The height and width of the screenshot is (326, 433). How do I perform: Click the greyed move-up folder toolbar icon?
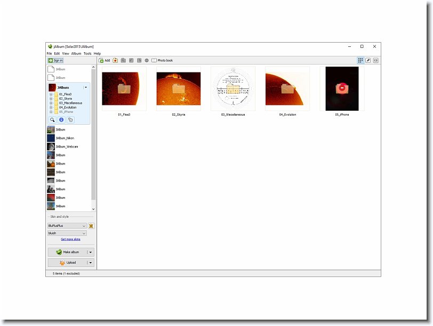click(x=123, y=60)
